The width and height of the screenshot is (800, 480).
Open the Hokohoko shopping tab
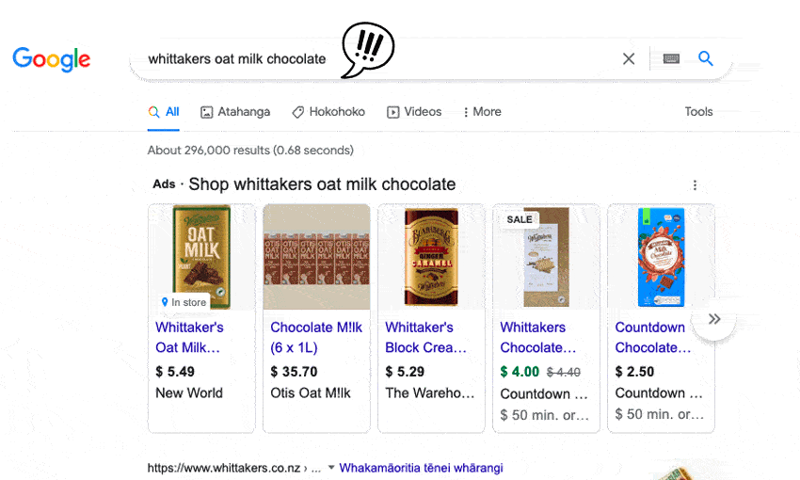pyautogui.click(x=328, y=112)
